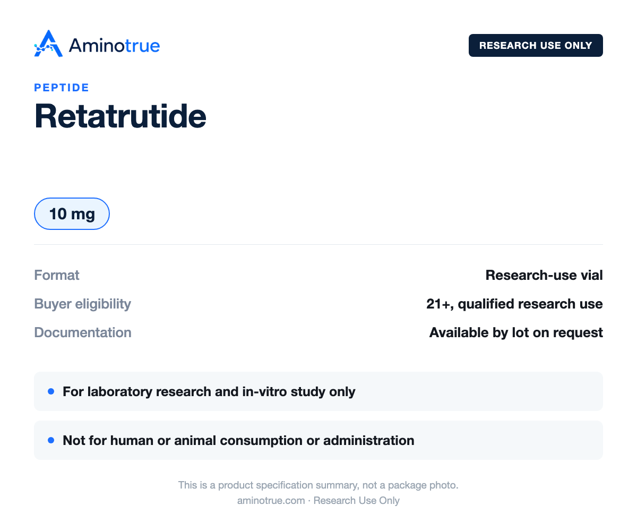The image size is (637, 531).
Task: Click the laboratory research notice bullet dot
Action: coord(51,391)
